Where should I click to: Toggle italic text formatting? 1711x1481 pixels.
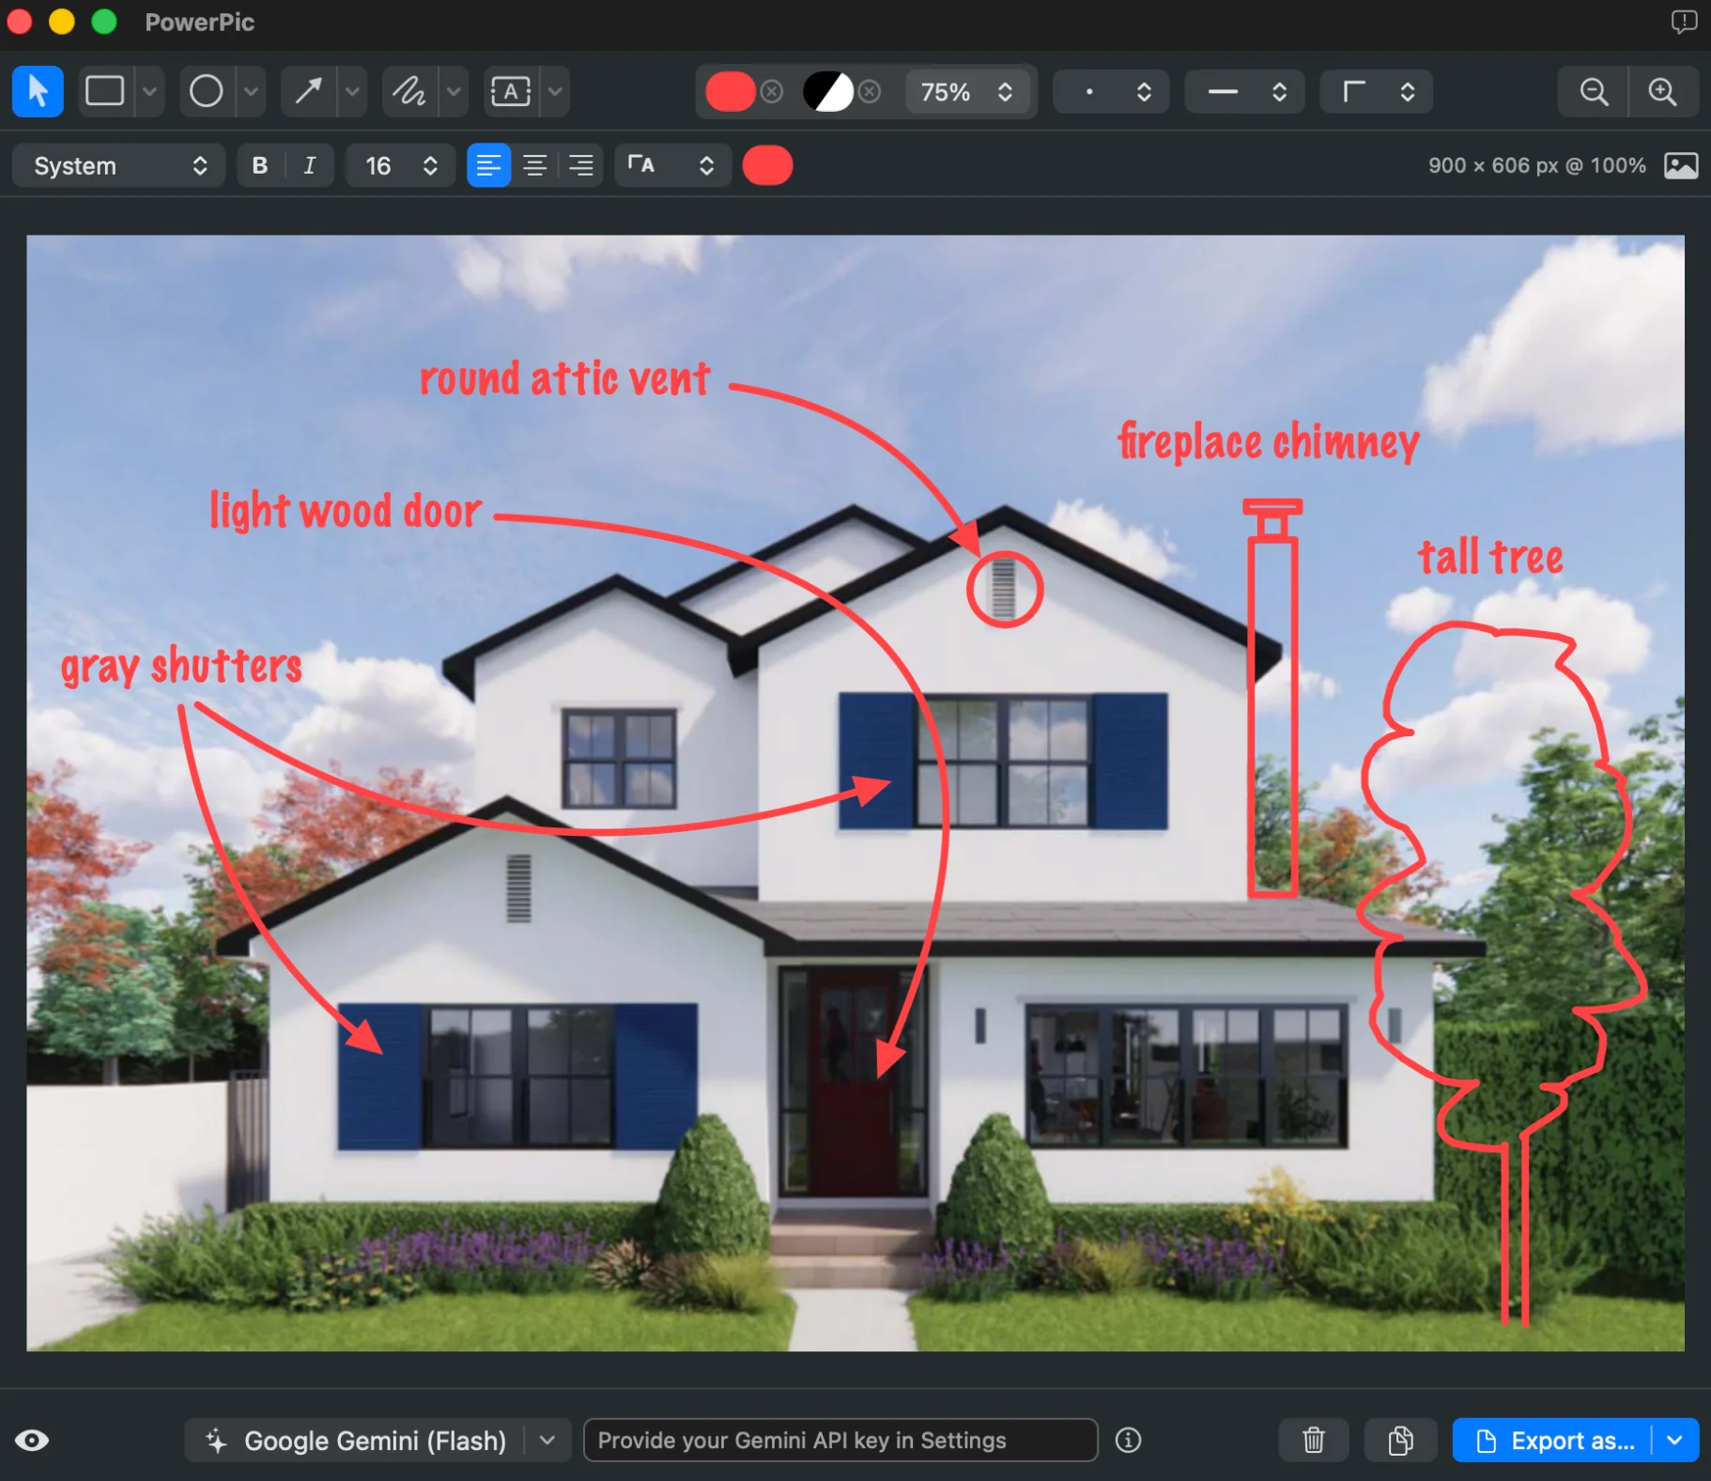pos(310,166)
